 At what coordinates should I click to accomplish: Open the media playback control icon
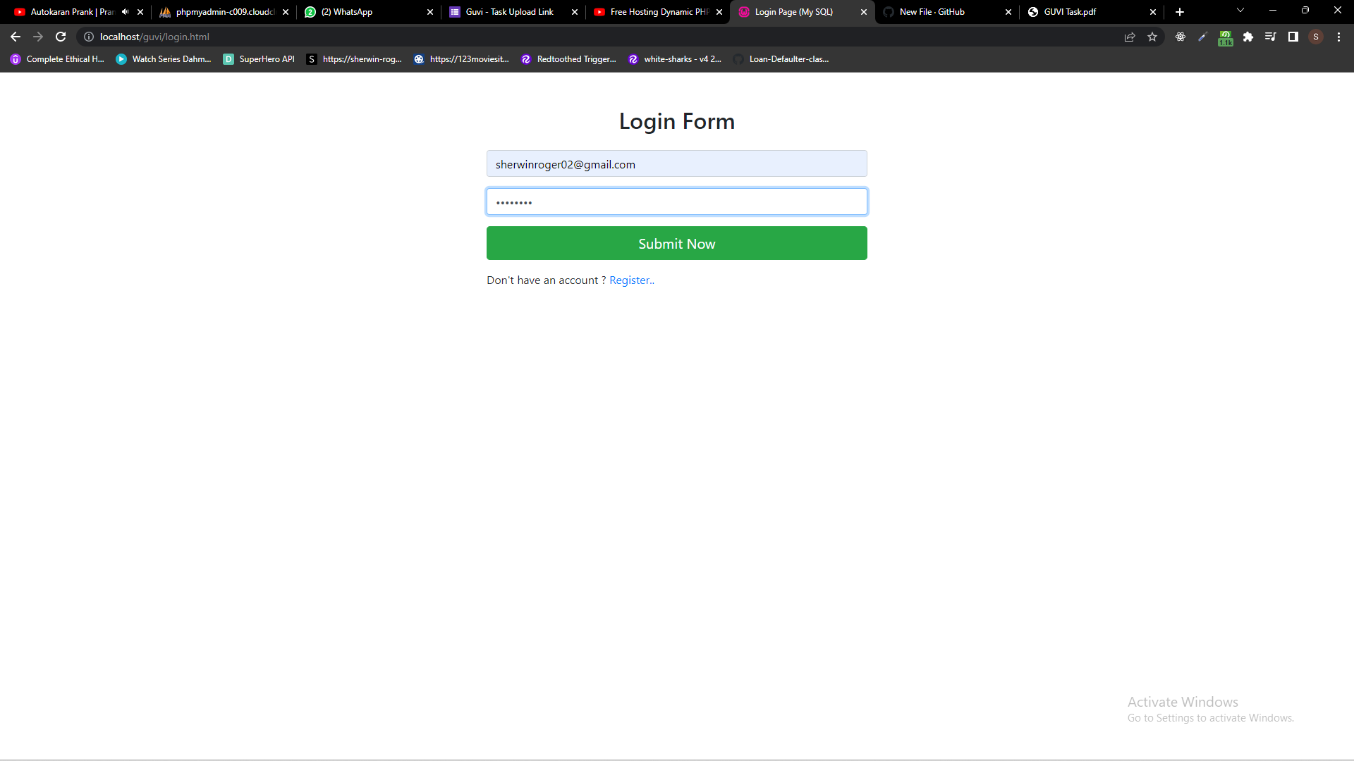(x=1270, y=37)
